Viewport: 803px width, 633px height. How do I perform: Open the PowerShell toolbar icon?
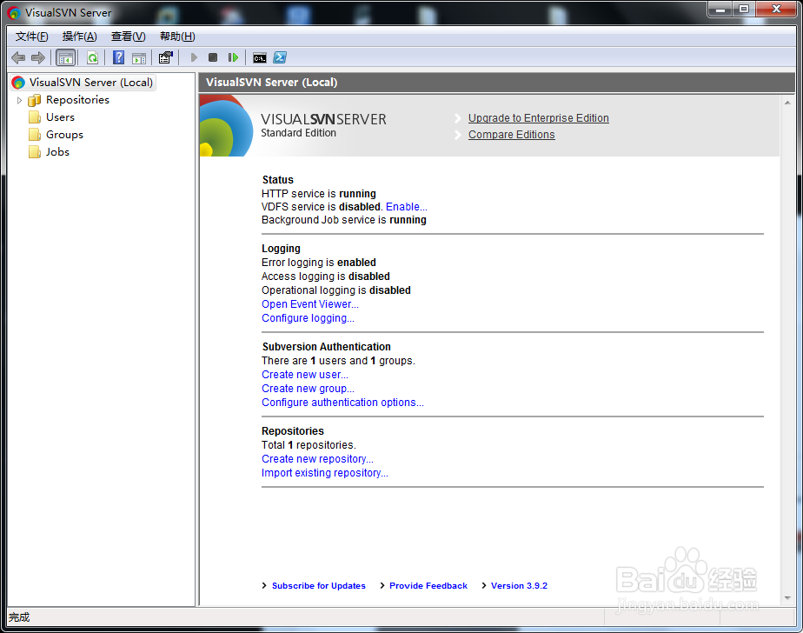(280, 57)
